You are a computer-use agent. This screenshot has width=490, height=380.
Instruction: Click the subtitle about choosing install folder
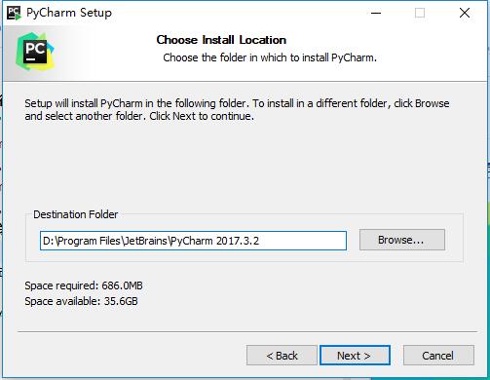point(270,57)
